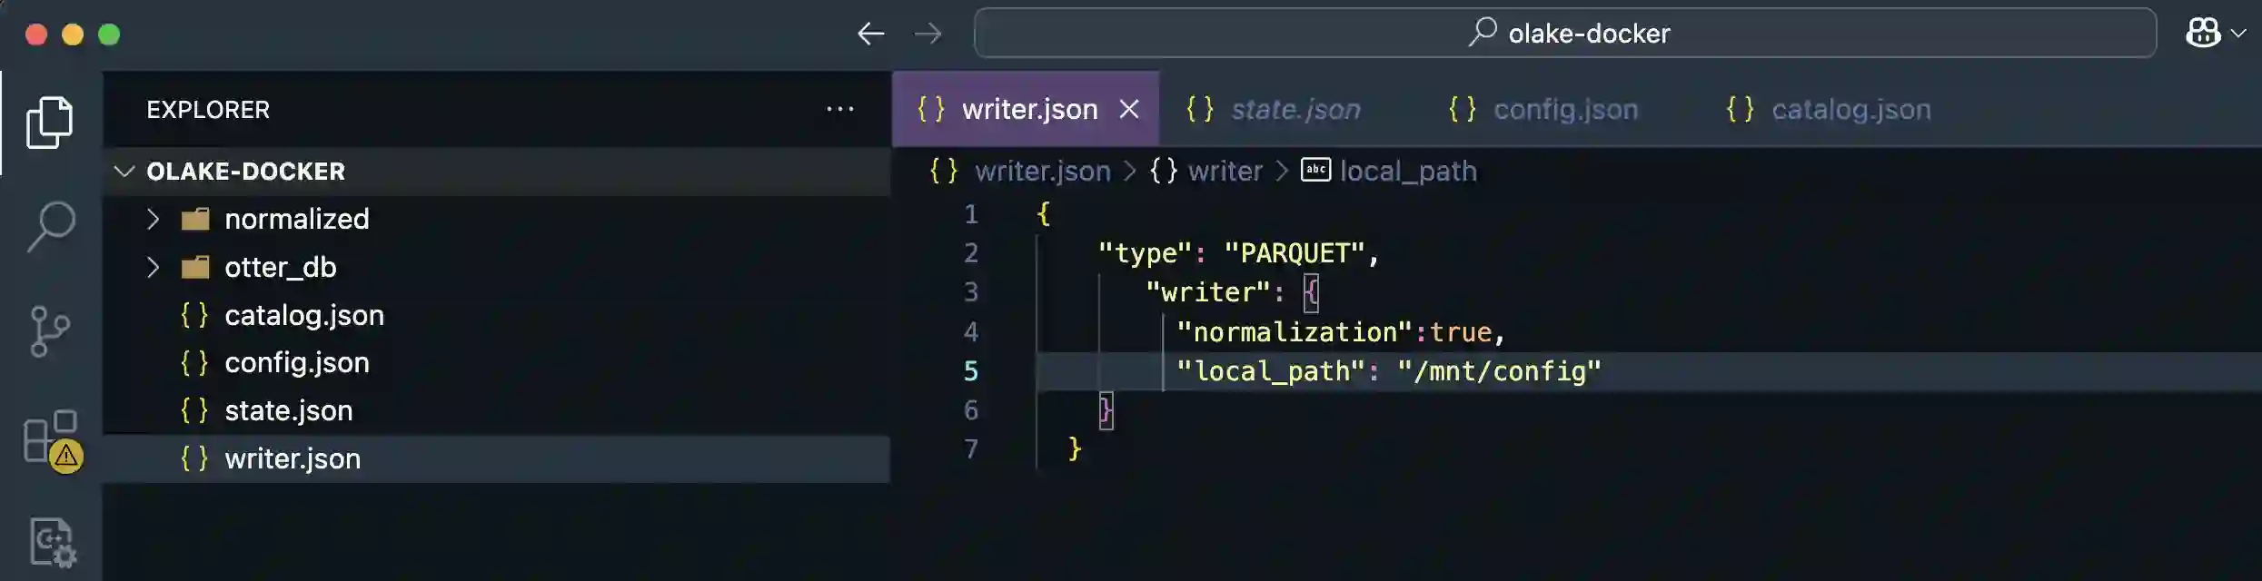This screenshot has height=581, width=2262.
Task: Open the Explorer view in activity bar
Action: pyautogui.click(x=50, y=122)
